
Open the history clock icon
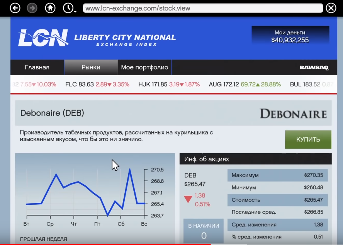(68, 9)
